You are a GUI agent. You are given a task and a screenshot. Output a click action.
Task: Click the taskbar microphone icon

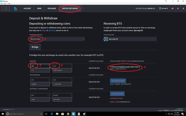click(41, 114)
